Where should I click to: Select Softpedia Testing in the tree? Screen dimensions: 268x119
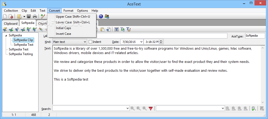21,54
